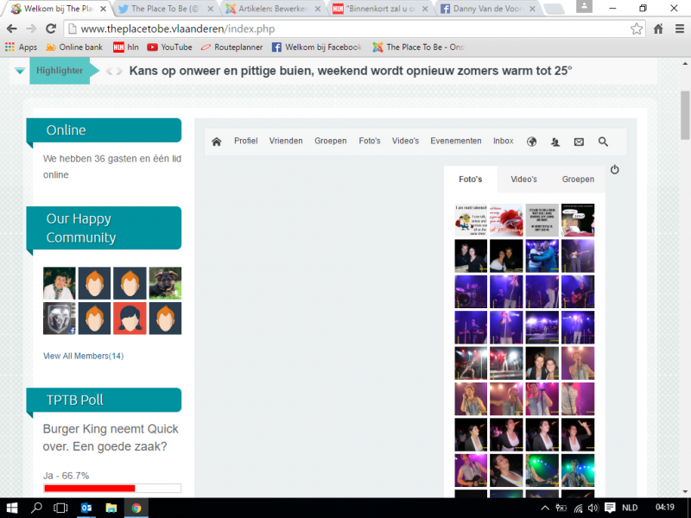Show previous headline in the Highlighter ticker
Image resolution: width=691 pixels, height=518 pixels.
pos(110,72)
